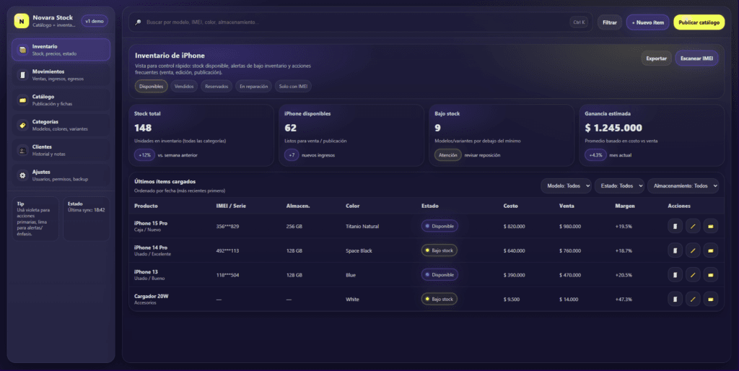Open the Almacenamiento: Todos dropdown
This screenshot has height=371, width=739.
pyautogui.click(x=684, y=185)
